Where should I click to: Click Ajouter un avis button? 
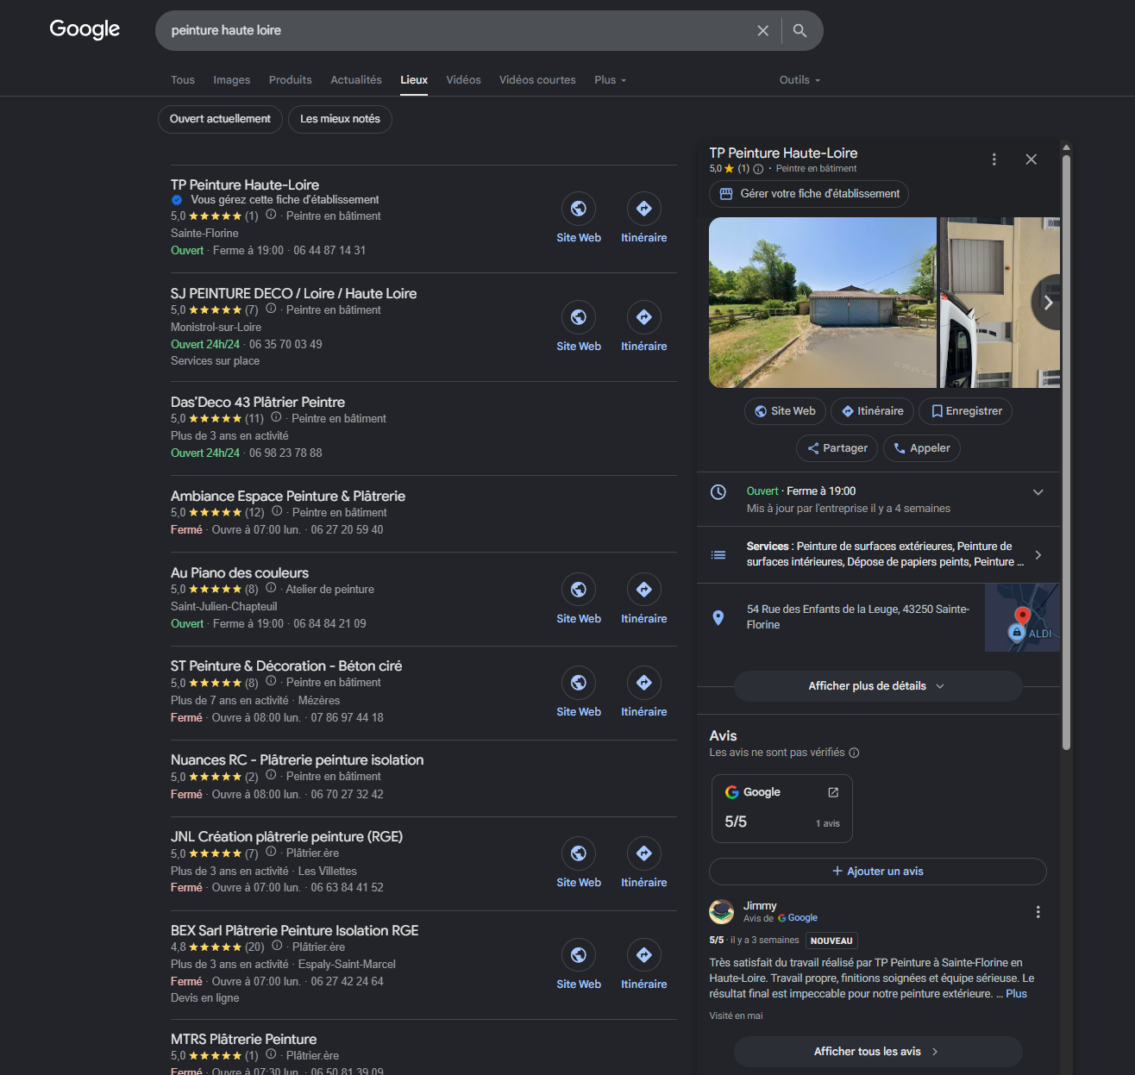[878, 872]
